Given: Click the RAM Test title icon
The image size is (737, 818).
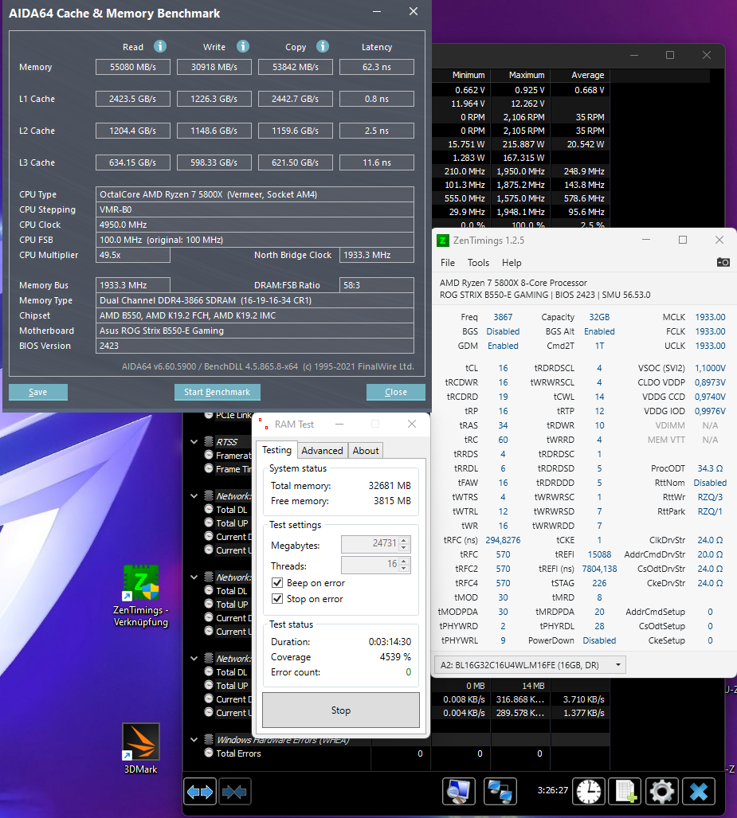Looking at the screenshot, I should point(264,424).
